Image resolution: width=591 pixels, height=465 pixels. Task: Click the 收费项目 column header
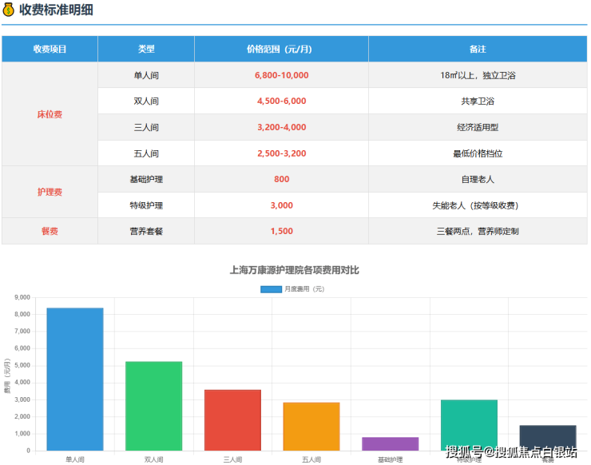click(x=50, y=49)
